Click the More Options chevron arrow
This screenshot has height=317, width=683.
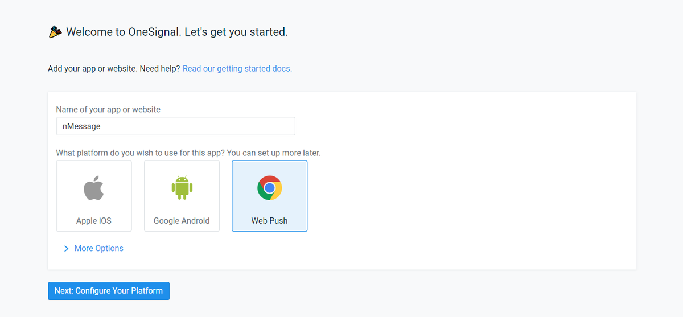click(66, 249)
